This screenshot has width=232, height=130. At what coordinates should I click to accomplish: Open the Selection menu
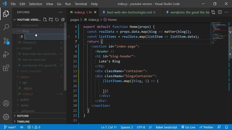pyautogui.click(x=36, y=4)
